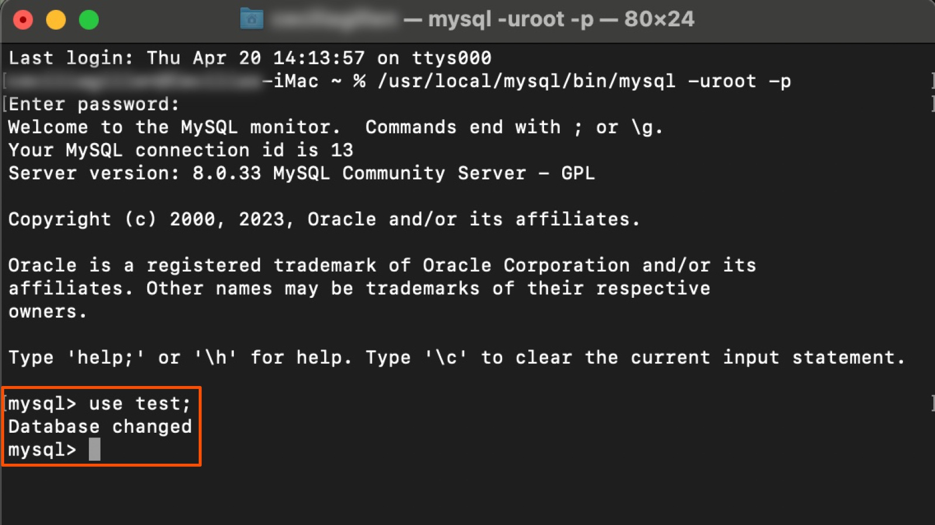Click the blinking cursor block after mysql> prompt
Viewport: 935px width, 525px height.
point(95,450)
